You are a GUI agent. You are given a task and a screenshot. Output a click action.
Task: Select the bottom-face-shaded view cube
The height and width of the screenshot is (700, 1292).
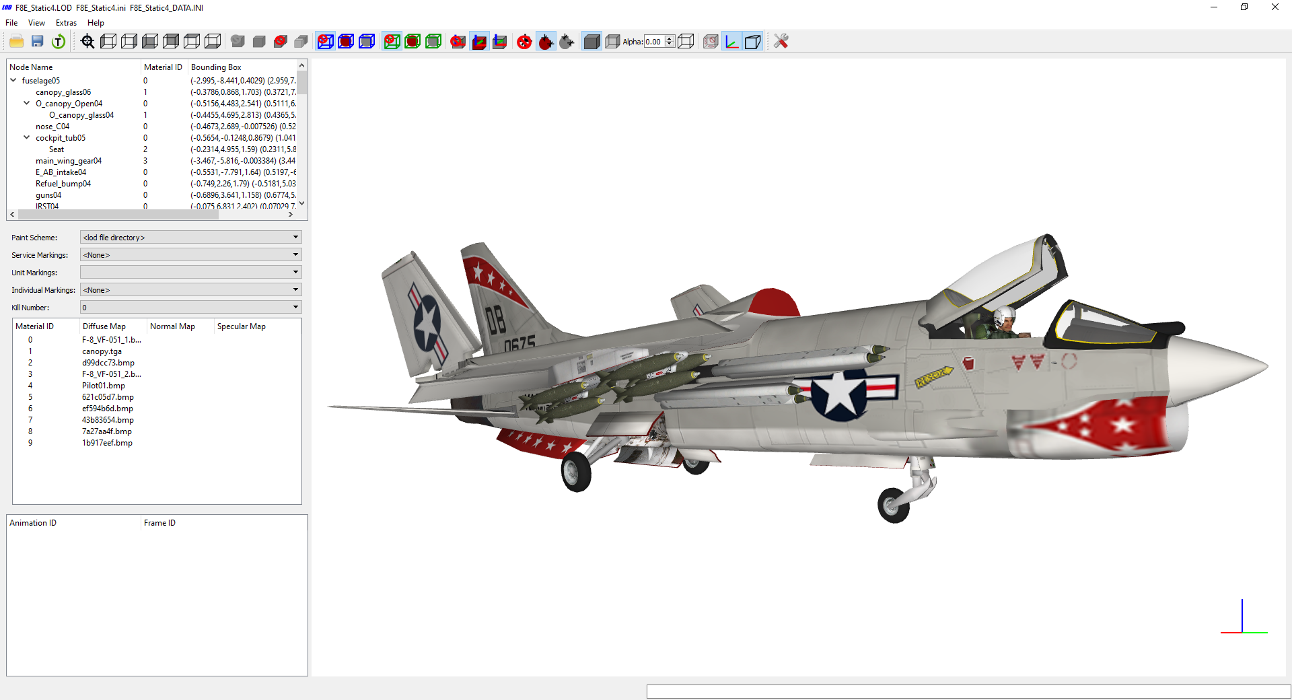[x=213, y=42]
